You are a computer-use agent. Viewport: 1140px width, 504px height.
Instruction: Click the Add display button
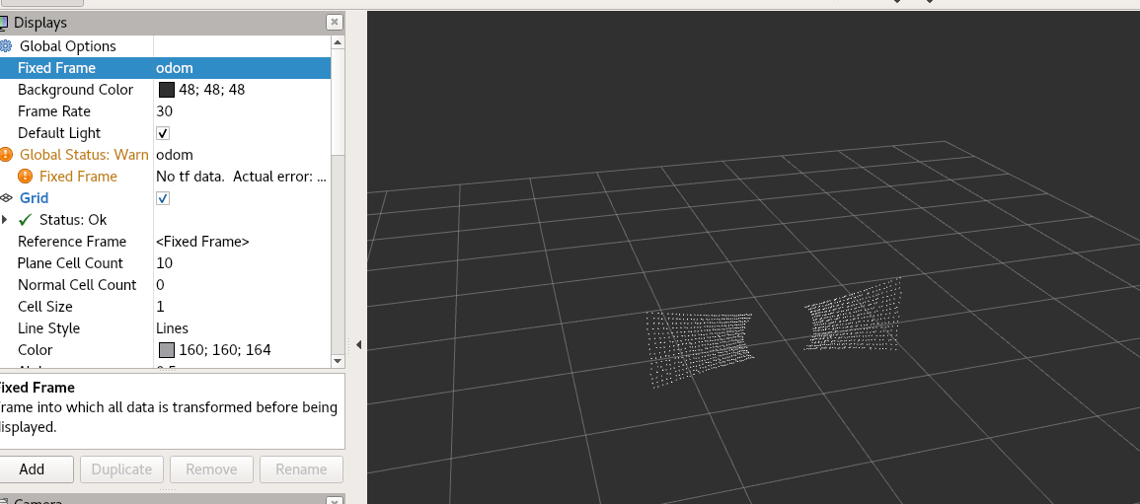coord(32,469)
